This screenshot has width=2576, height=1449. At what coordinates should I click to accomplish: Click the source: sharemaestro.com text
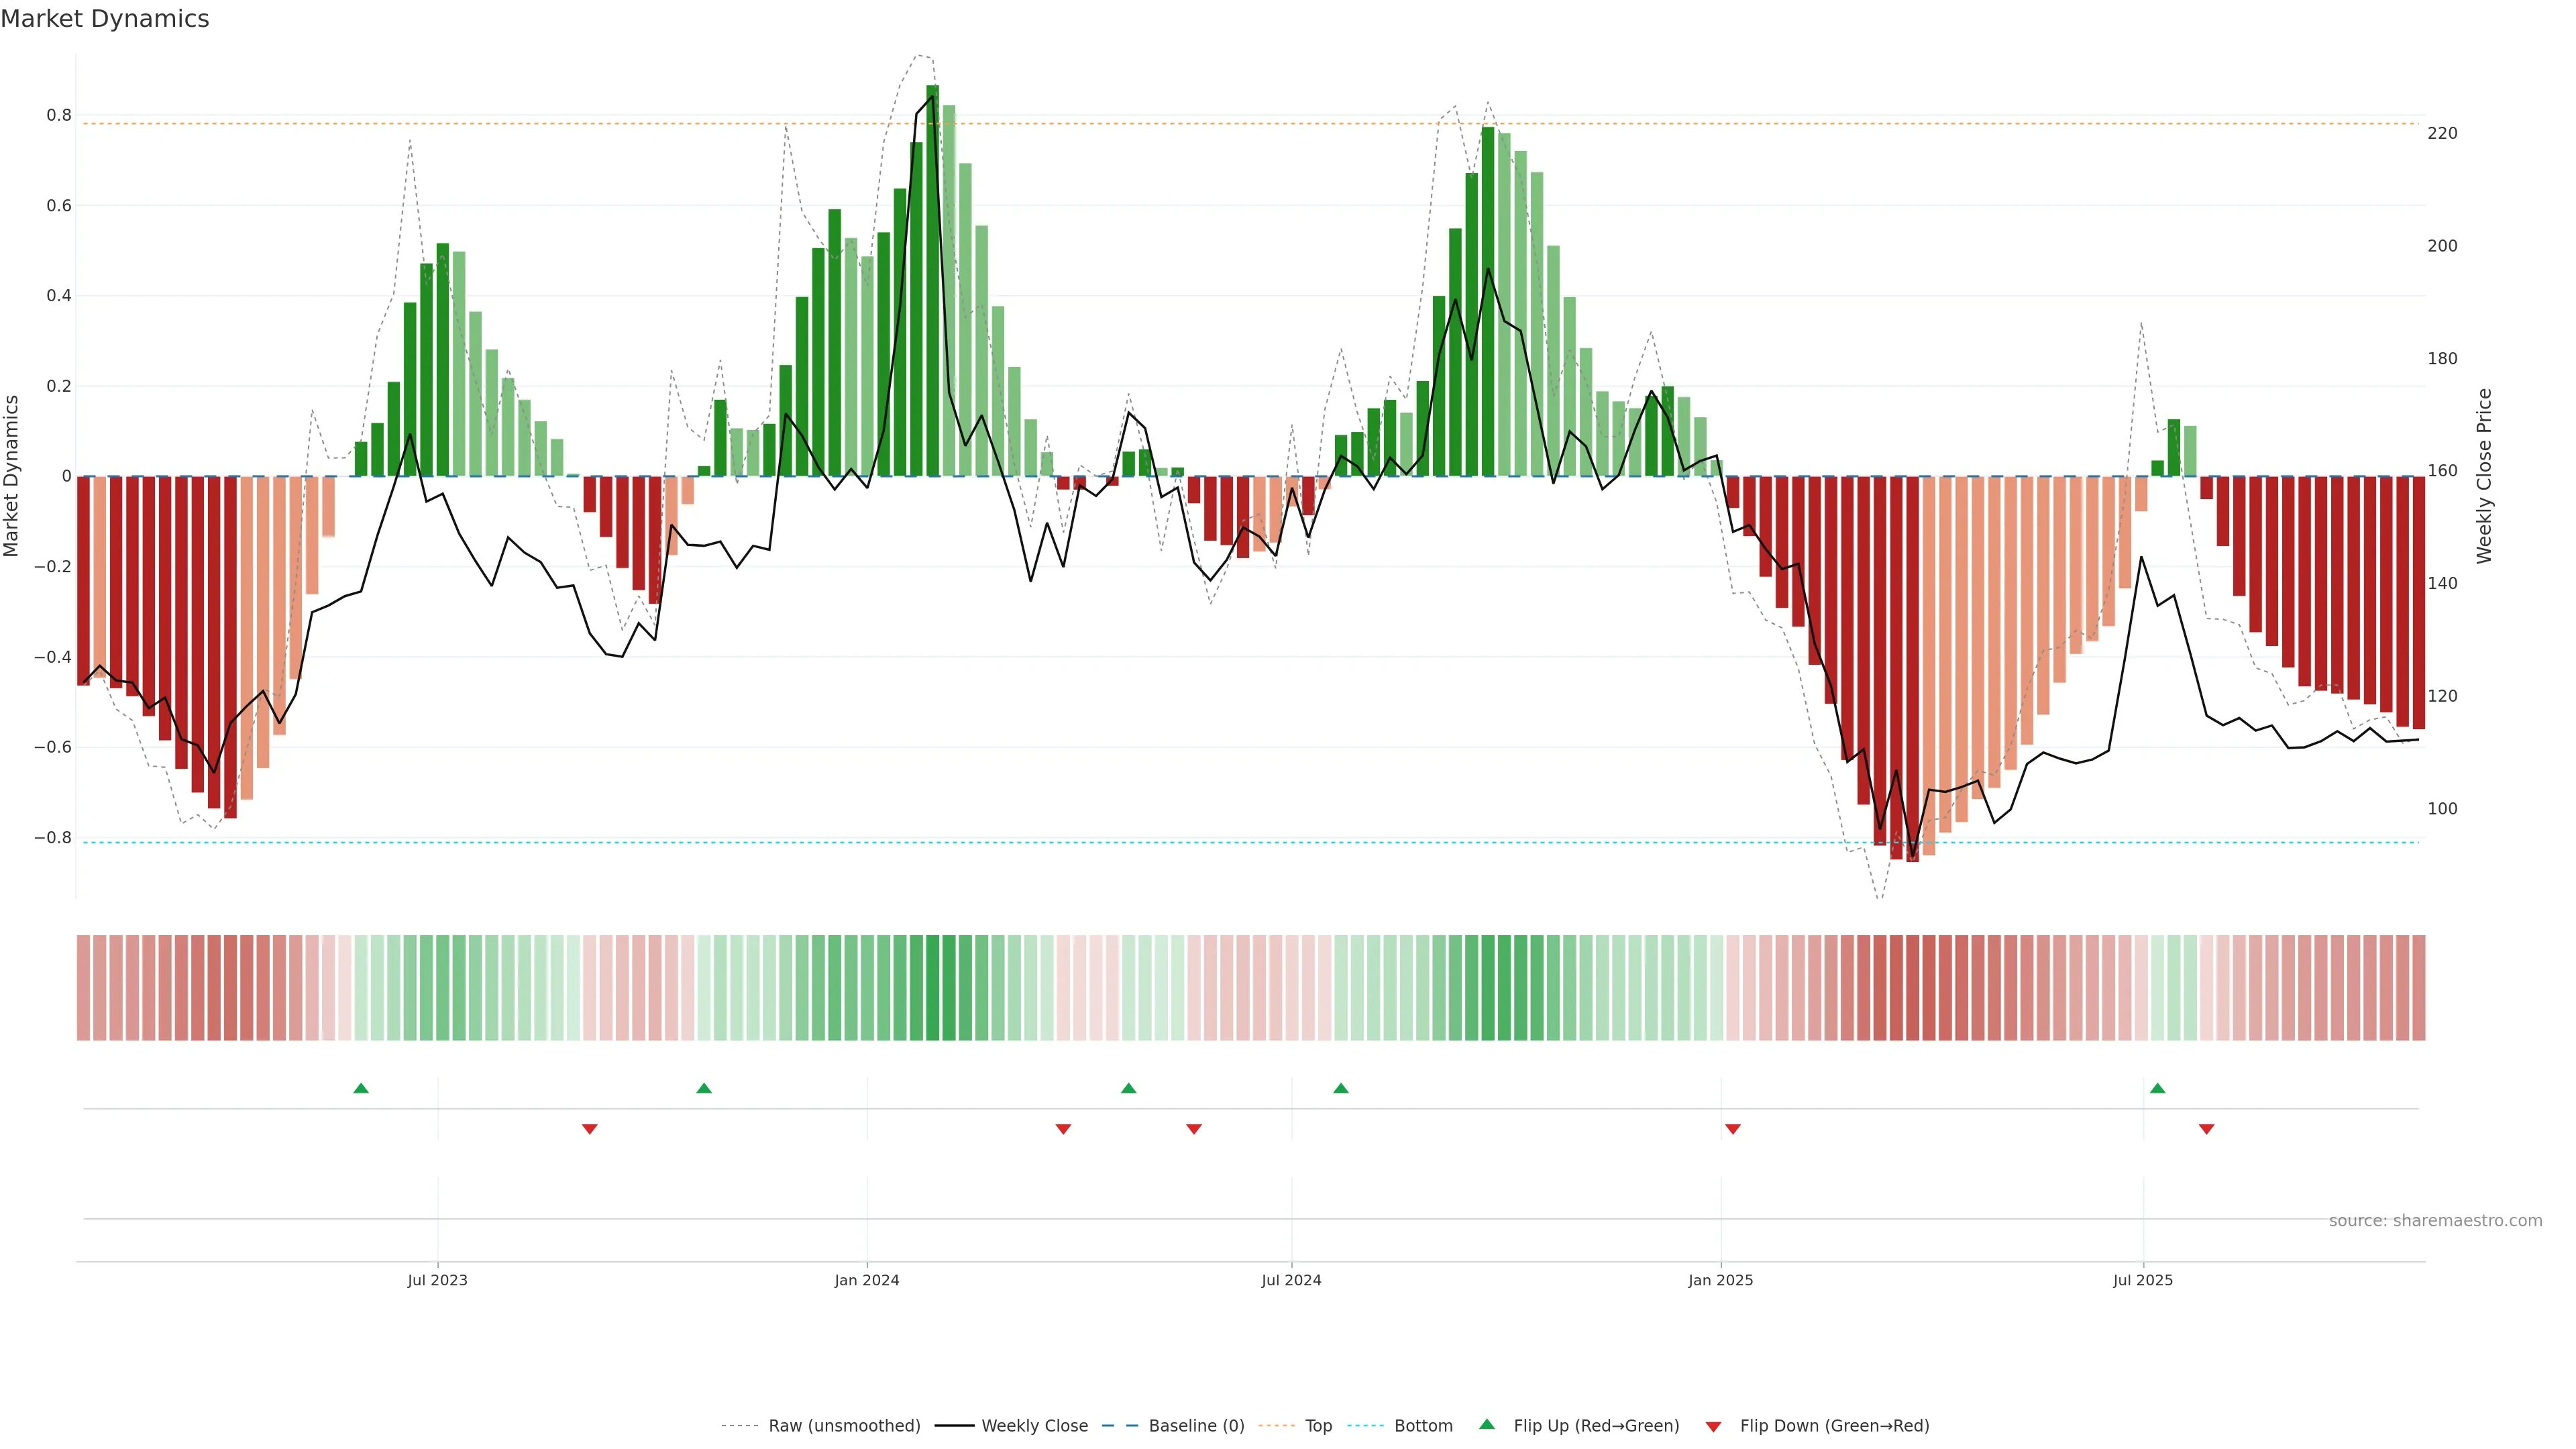coord(2435,1220)
